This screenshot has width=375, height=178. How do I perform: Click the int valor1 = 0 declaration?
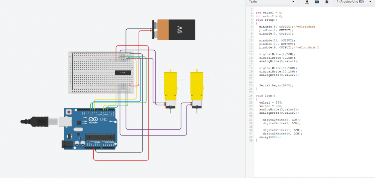coord(269,13)
